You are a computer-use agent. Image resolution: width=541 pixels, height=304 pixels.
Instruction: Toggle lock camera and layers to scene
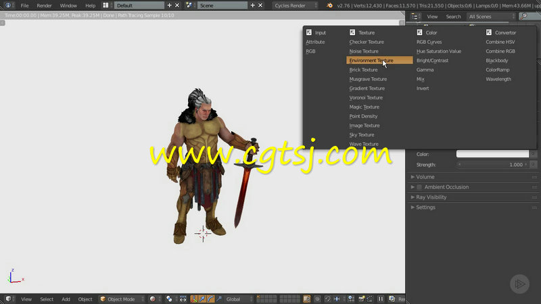pos(307,299)
